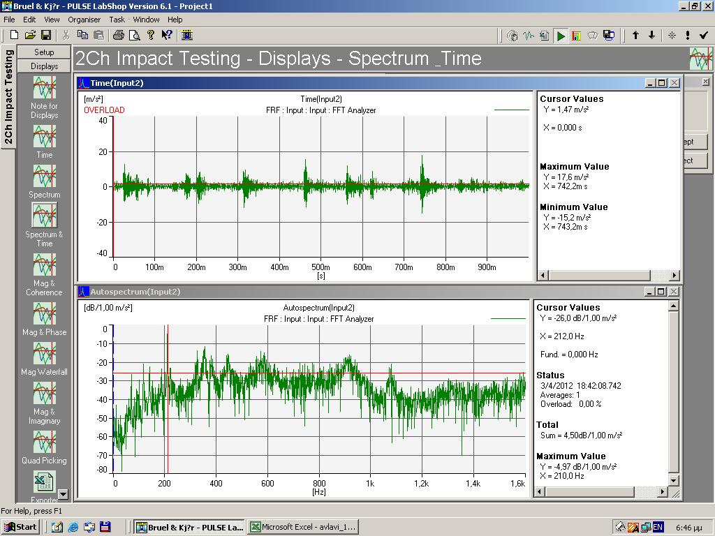Click the colored bar chart toolbar icon
This screenshot has width=715, height=536.
point(577,36)
